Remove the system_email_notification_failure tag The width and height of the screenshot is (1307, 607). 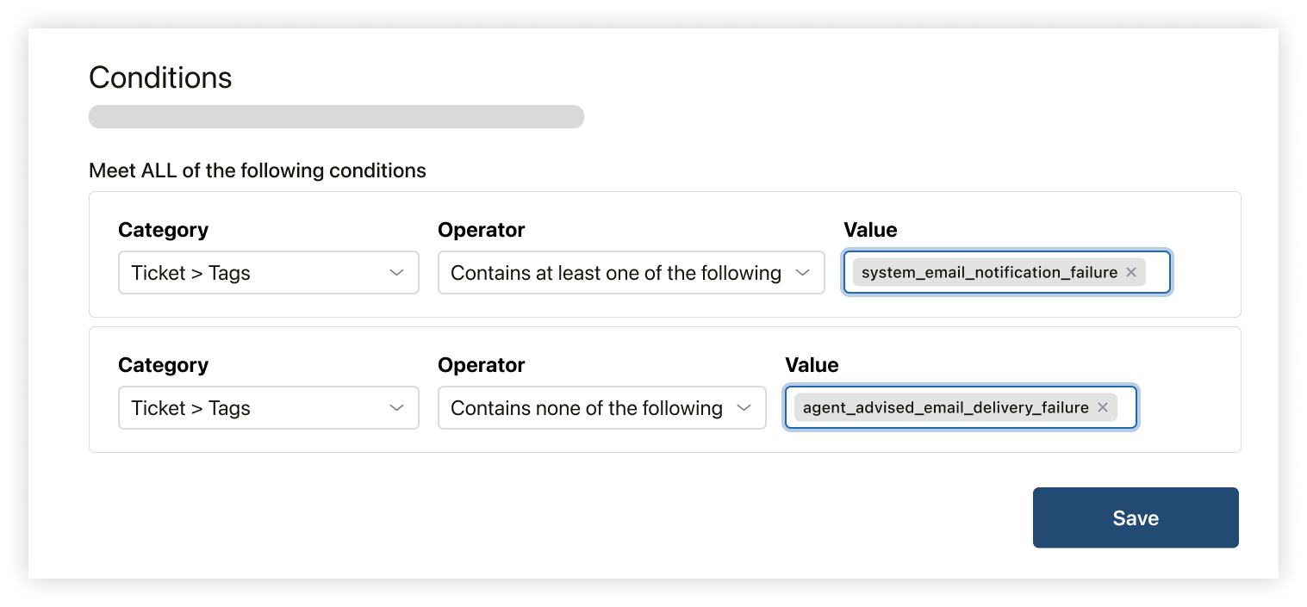[x=1131, y=273]
